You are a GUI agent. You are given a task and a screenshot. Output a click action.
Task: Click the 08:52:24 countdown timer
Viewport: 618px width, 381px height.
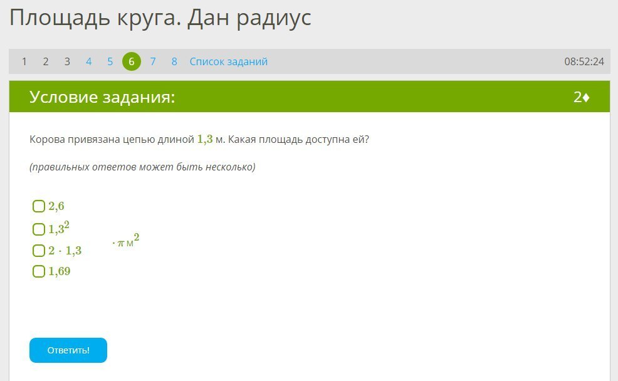584,61
